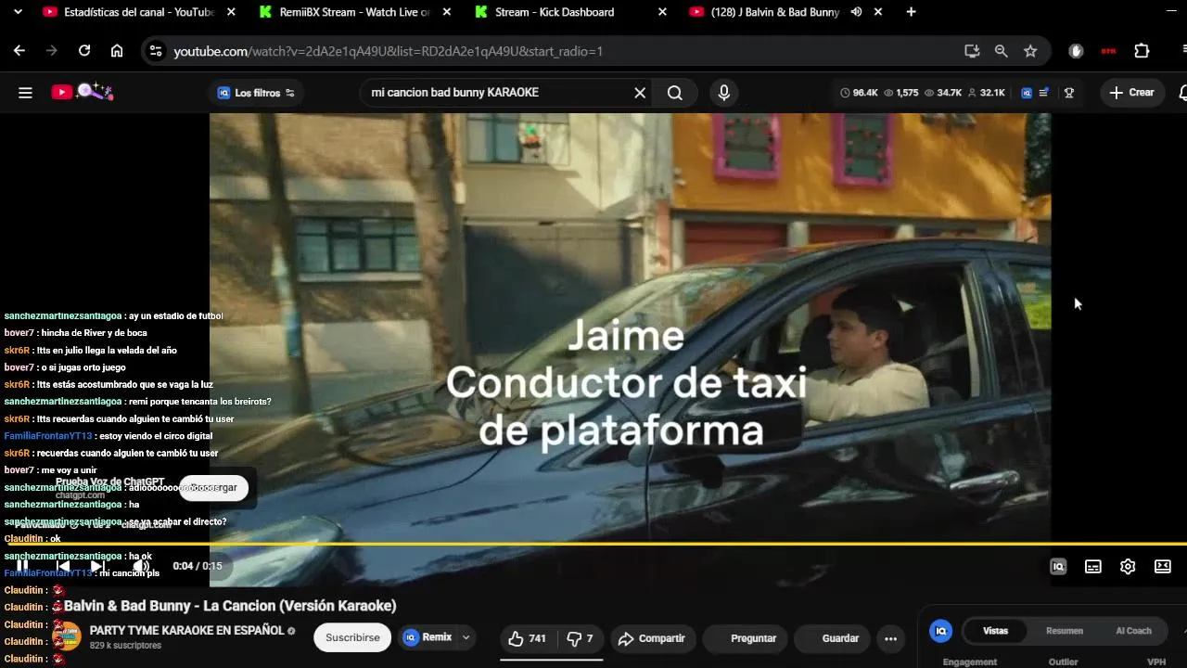
Task: Toggle full screen player mode
Action: tap(1163, 567)
